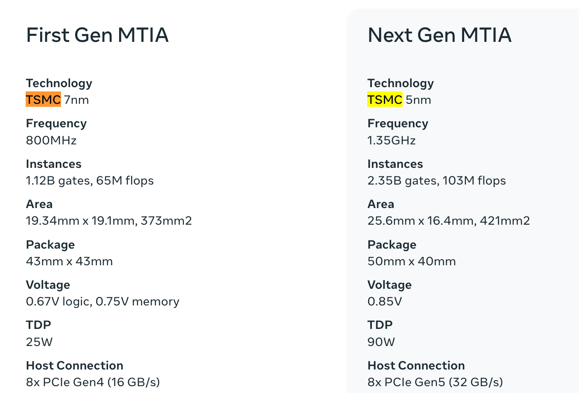Click the orange highlighted TSMC text
The width and height of the screenshot is (579, 393).
pos(43,100)
